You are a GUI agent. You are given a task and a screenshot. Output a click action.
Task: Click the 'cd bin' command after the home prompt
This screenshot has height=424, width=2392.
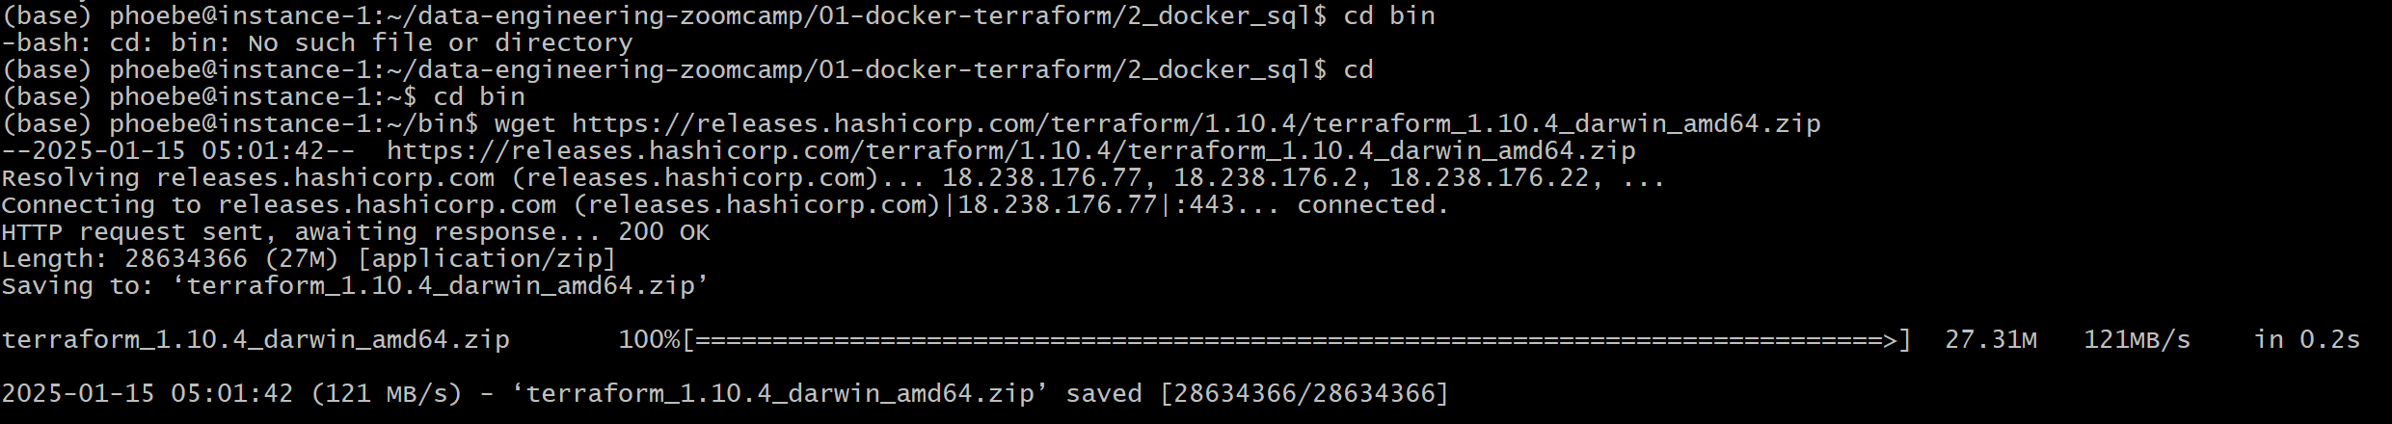479,97
